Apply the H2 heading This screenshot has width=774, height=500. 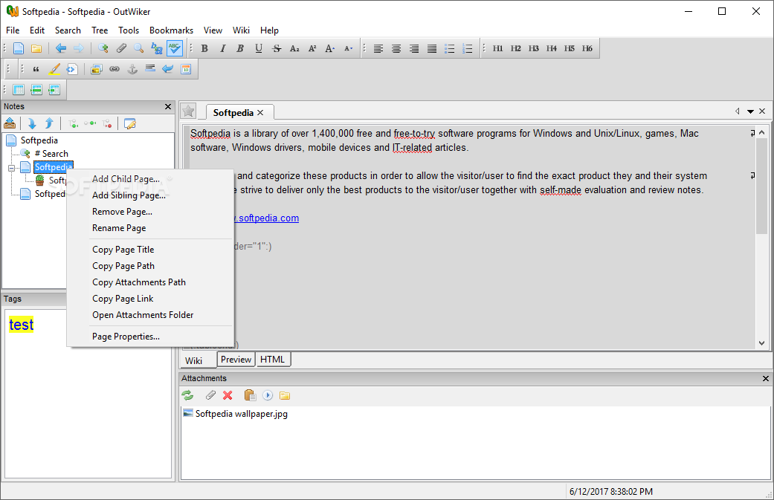(x=516, y=48)
